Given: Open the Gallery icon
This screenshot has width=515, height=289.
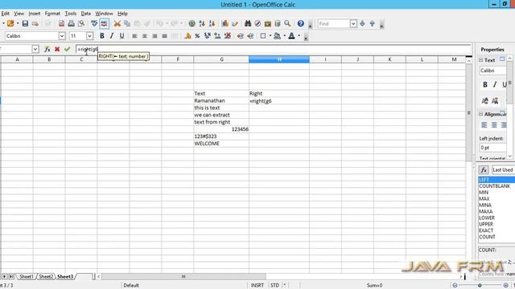Looking at the screenshot, I should pyautogui.click(x=268, y=23).
